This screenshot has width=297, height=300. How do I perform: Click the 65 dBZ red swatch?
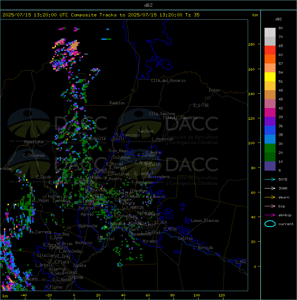point(270,50)
